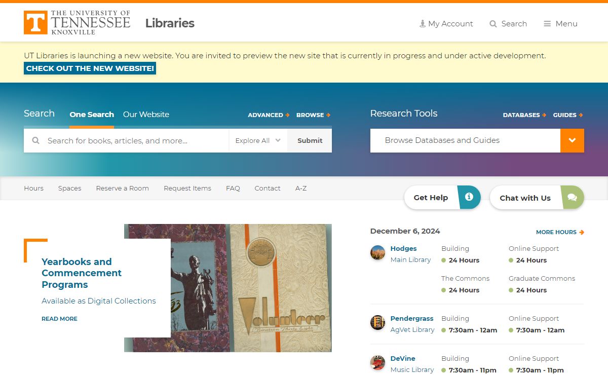Open Reserve a Room in the navigation

[x=122, y=188]
